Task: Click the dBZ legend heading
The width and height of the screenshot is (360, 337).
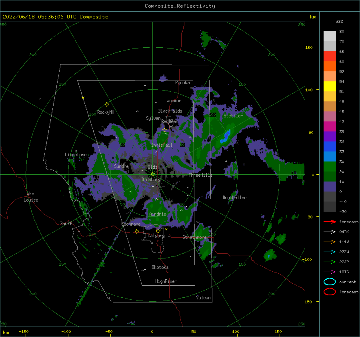Action: pos(339,21)
